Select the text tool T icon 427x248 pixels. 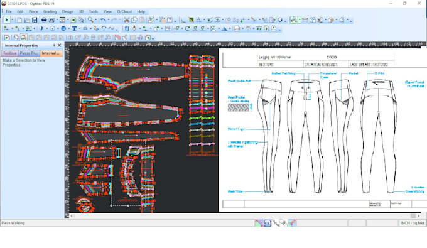point(74,29)
